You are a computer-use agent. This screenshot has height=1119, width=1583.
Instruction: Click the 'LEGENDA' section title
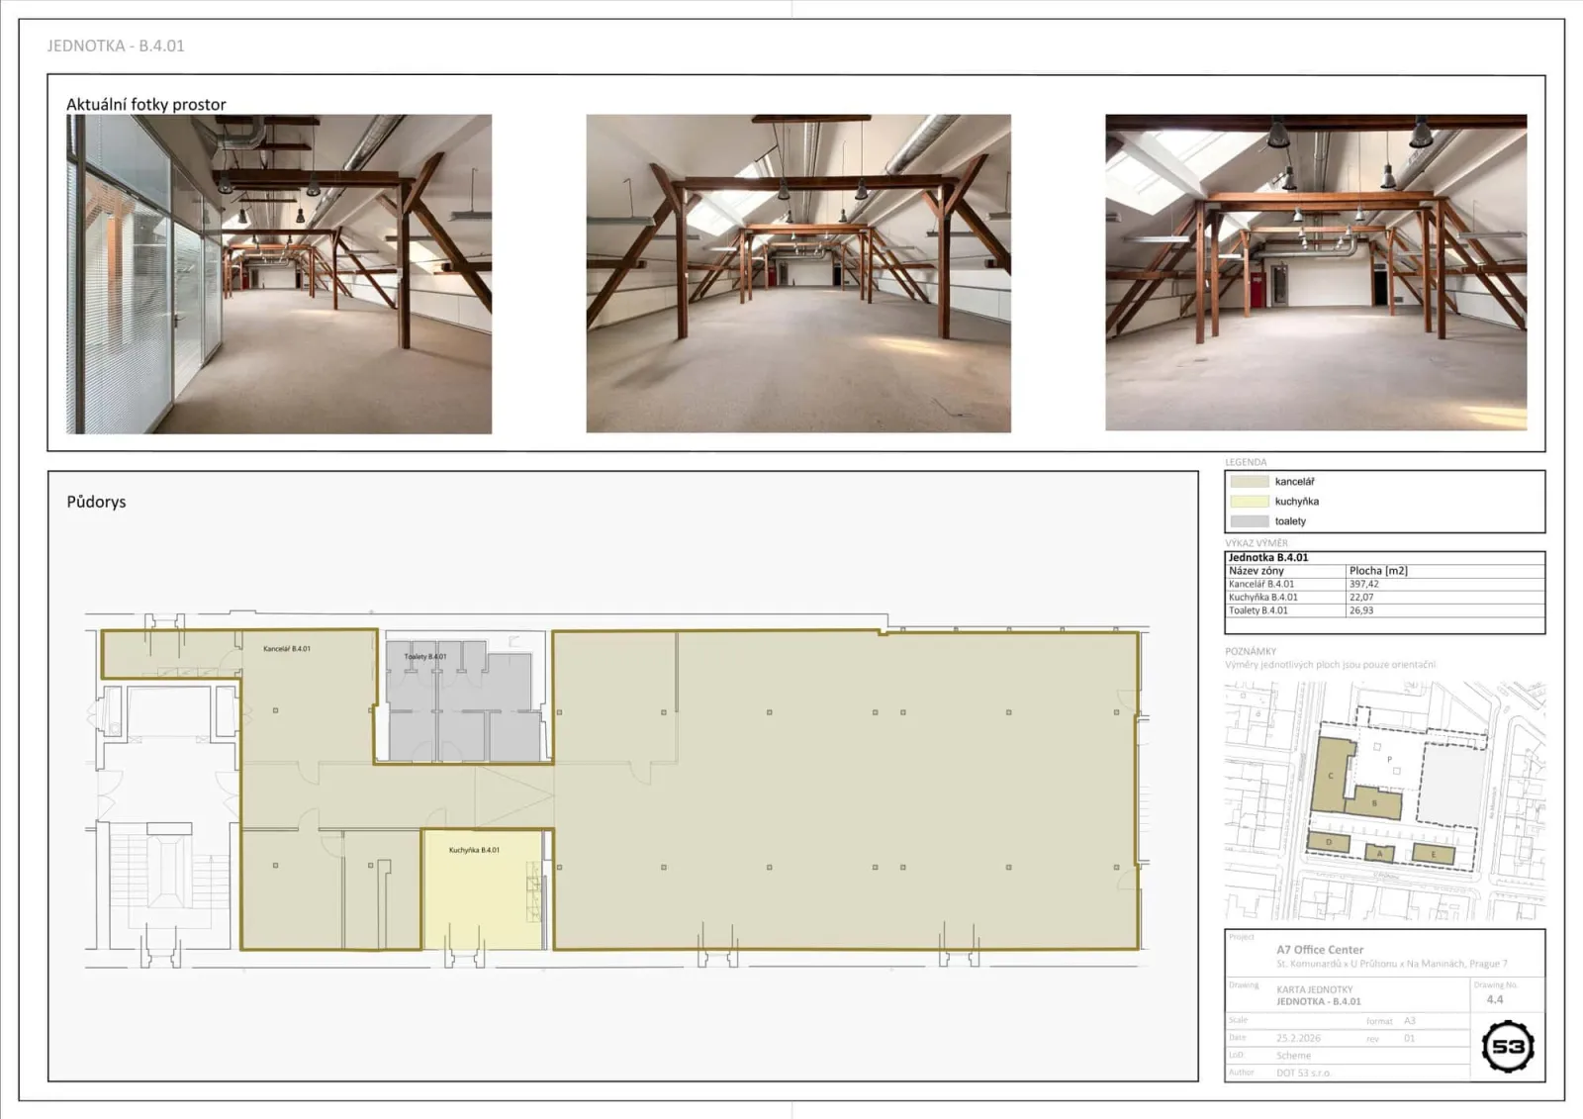click(1246, 462)
